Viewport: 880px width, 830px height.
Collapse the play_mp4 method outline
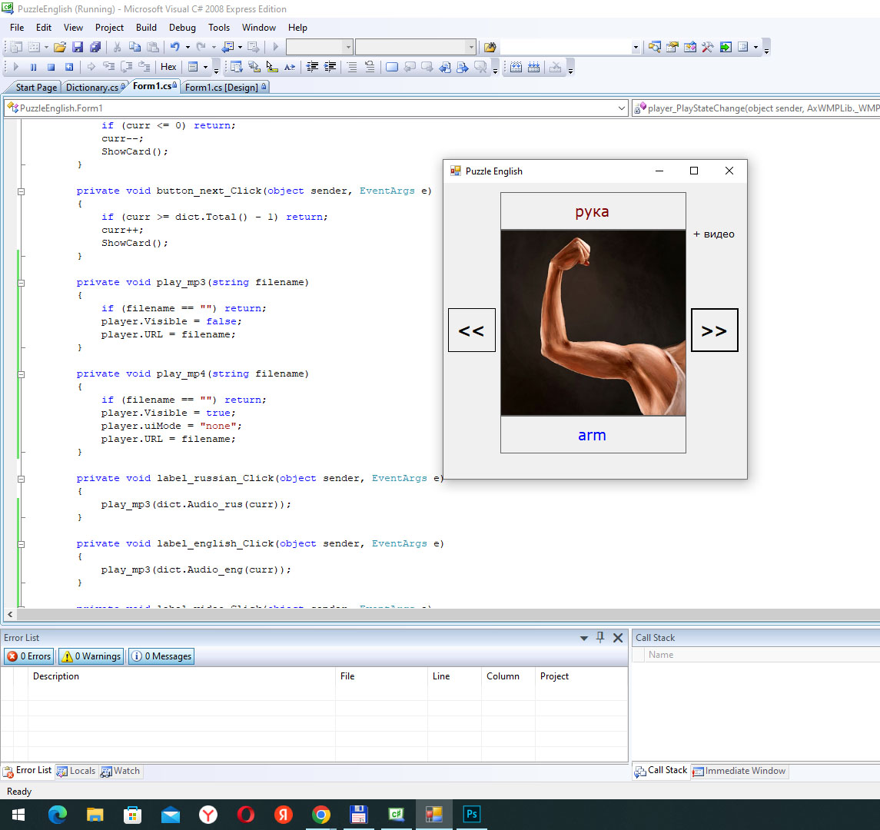22,374
